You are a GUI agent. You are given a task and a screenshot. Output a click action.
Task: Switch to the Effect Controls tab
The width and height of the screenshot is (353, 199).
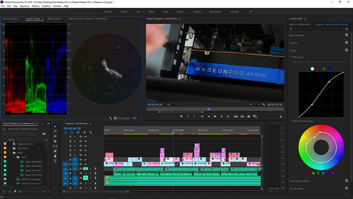(x=55, y=19)
